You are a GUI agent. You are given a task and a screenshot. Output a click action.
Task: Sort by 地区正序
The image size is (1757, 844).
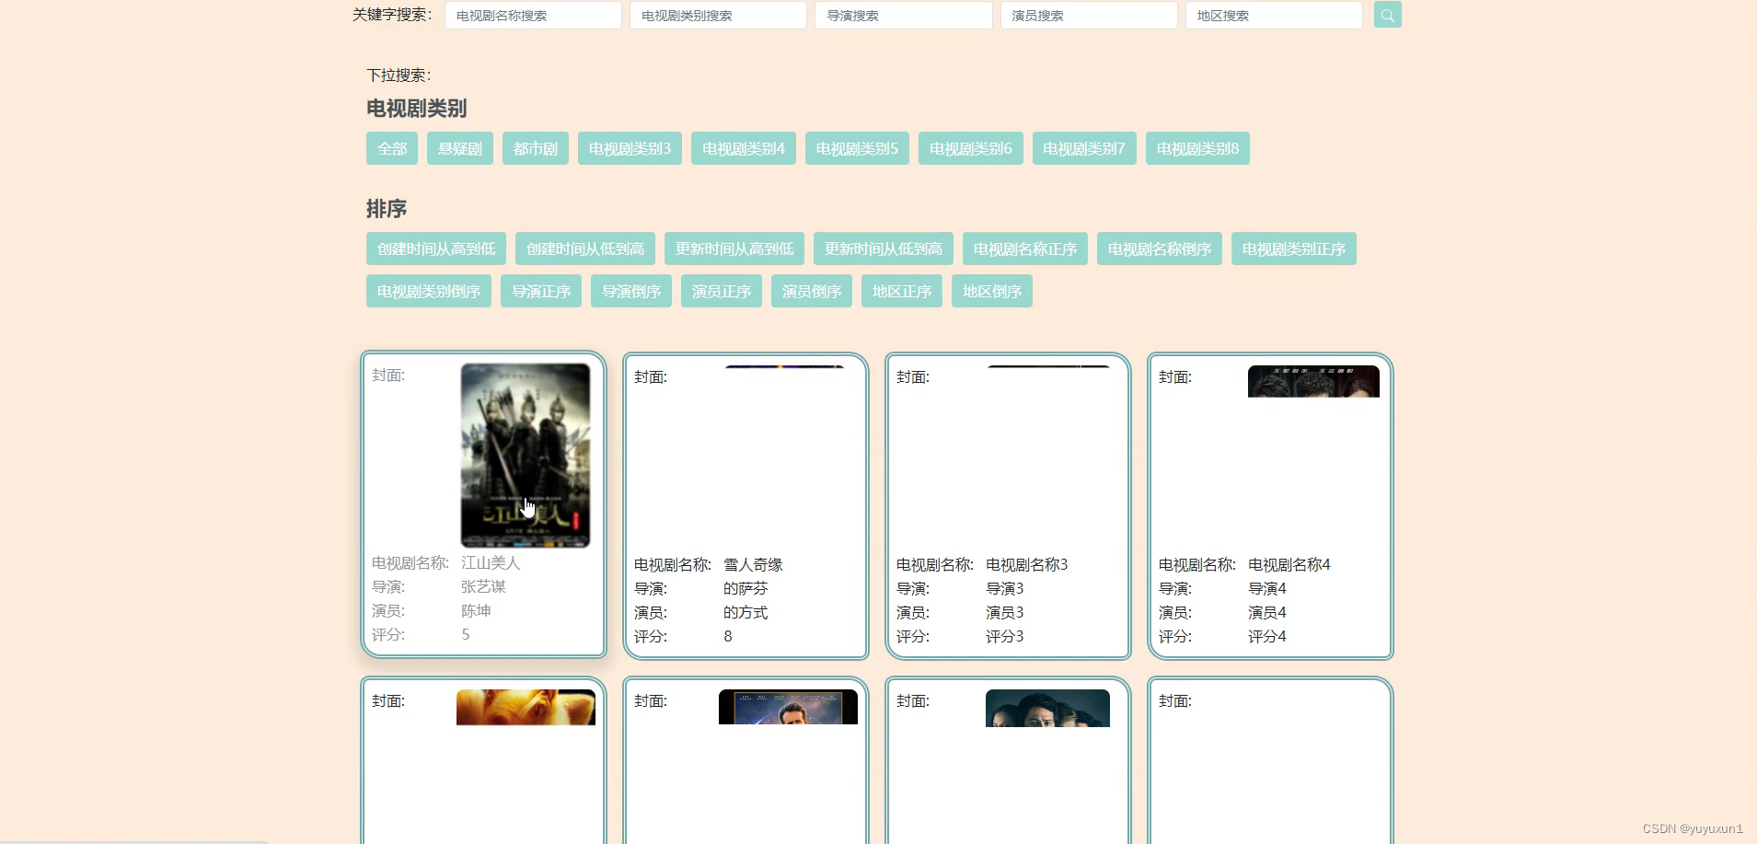[x=902, y=291]
